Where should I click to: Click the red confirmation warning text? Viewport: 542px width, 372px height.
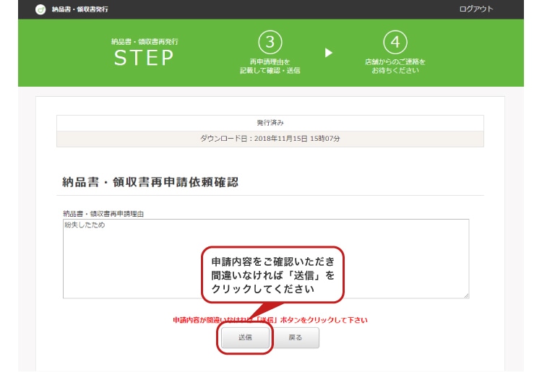(x=270, y=319)
